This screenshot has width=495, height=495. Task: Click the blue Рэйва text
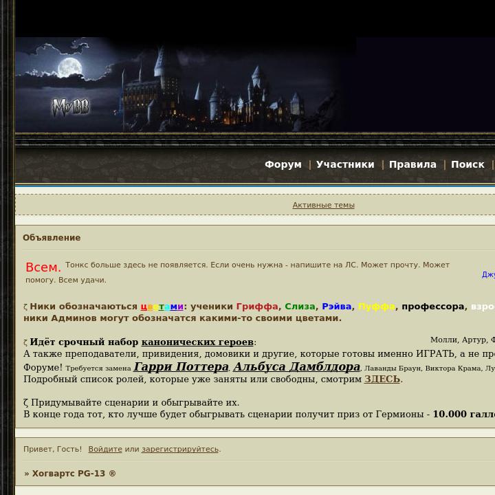click(336, 307)
